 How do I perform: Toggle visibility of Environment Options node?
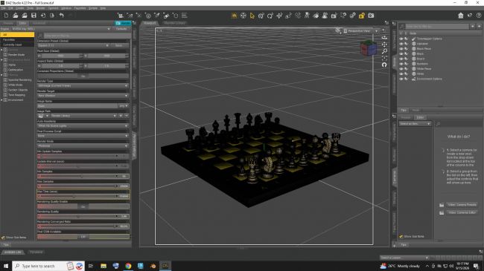point(401,79)
